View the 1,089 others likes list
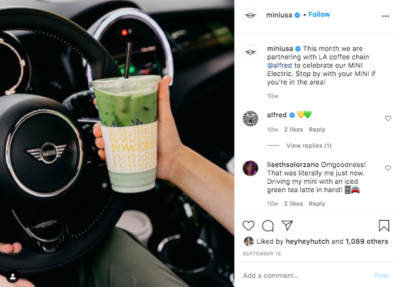This screenshot has height=287, width=397. coord(367,241)
